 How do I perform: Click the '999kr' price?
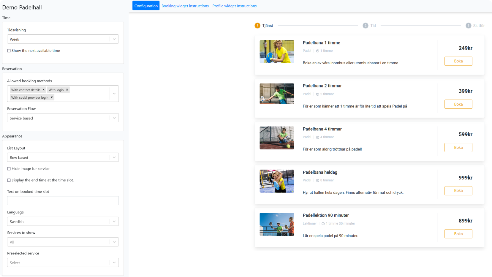click(x=465, y=178)
